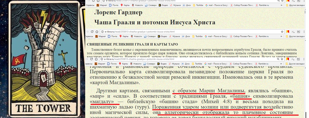The image size is (309, 118).
Task: Open Rambler.ru bookmark in bottom bar
Action: tap(262, 64)
